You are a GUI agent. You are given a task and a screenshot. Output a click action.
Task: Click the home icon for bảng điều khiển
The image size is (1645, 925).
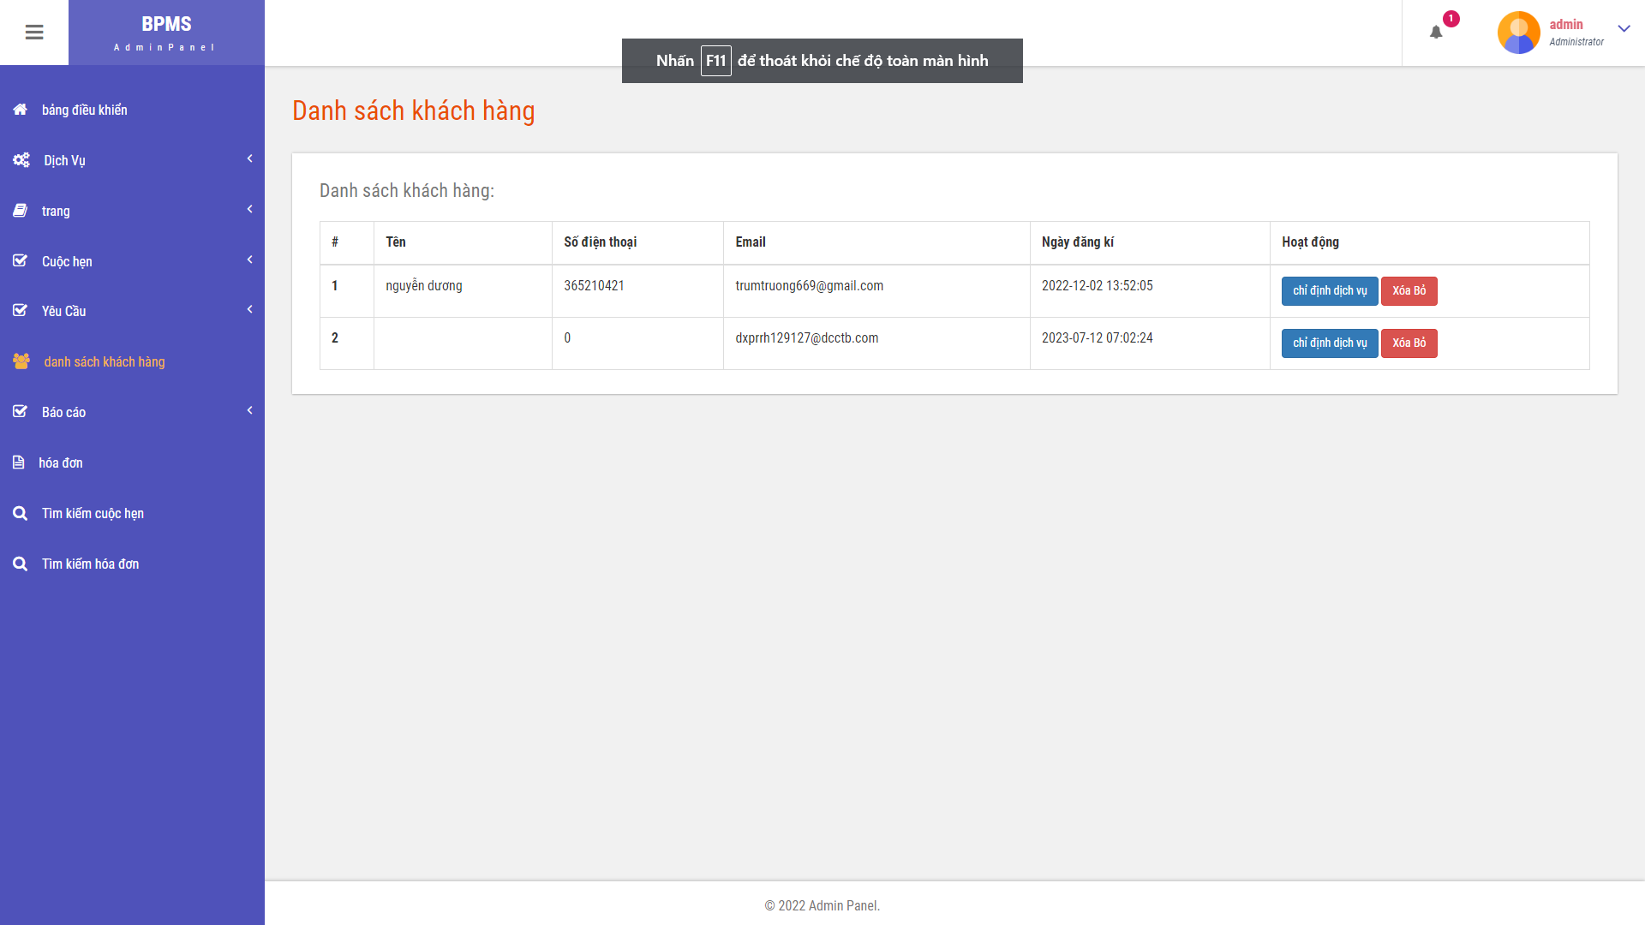(21, 110)
